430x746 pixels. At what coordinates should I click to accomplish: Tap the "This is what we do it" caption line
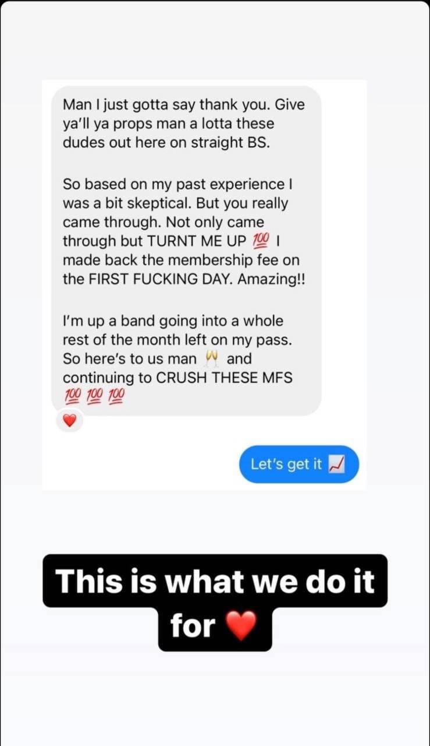(x=215, y=581)
